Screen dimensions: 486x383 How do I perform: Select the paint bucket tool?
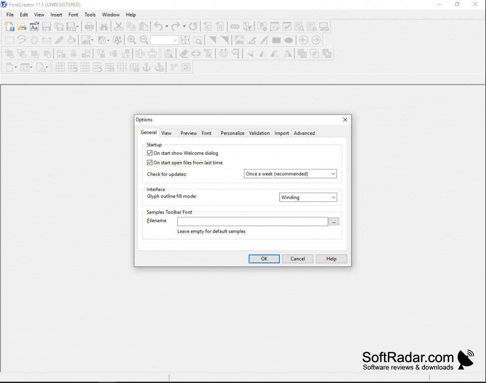coord(71,40)
